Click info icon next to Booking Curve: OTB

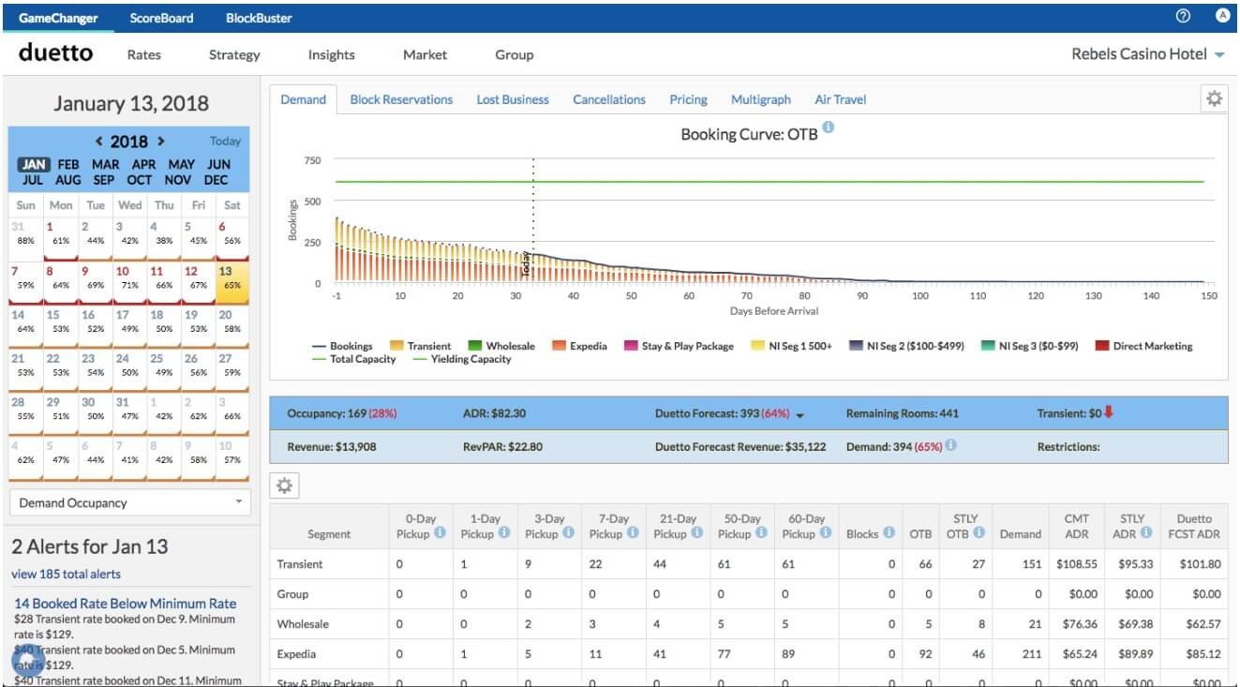click(828, 129)
